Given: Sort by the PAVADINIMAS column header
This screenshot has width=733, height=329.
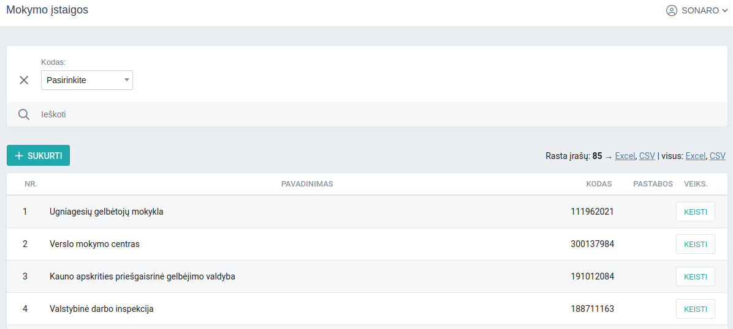Looking at the screenshot, I should (307, 184).
